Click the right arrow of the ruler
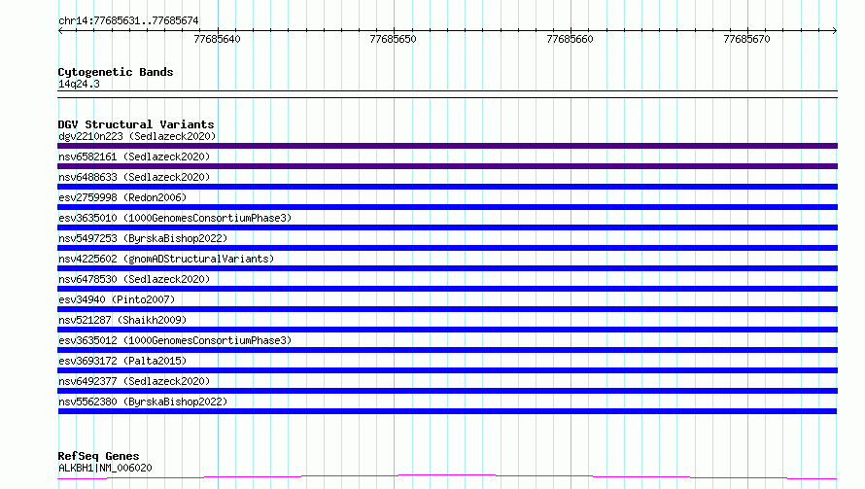 (834, 30)
